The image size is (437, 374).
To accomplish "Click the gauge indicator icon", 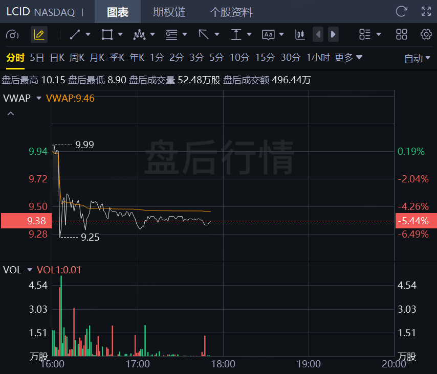I will [12, 35].
